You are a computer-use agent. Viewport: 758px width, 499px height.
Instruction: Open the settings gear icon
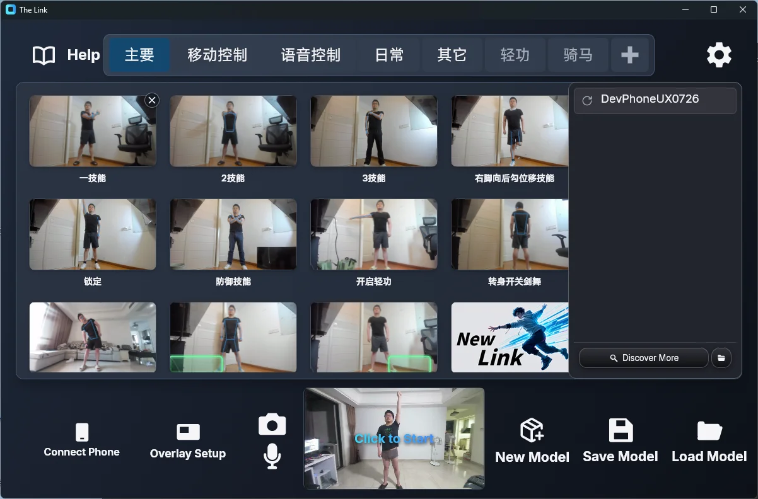click(x=719, y=55)
